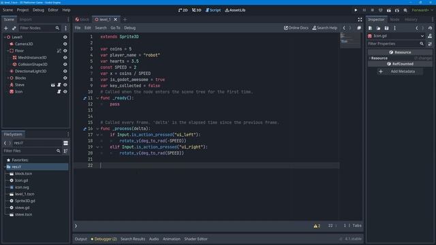Image resolution: width=436 pixels, height=245 pixels.
Task: Open the AssetLib workspace
Action: click(x=235, y=10)
